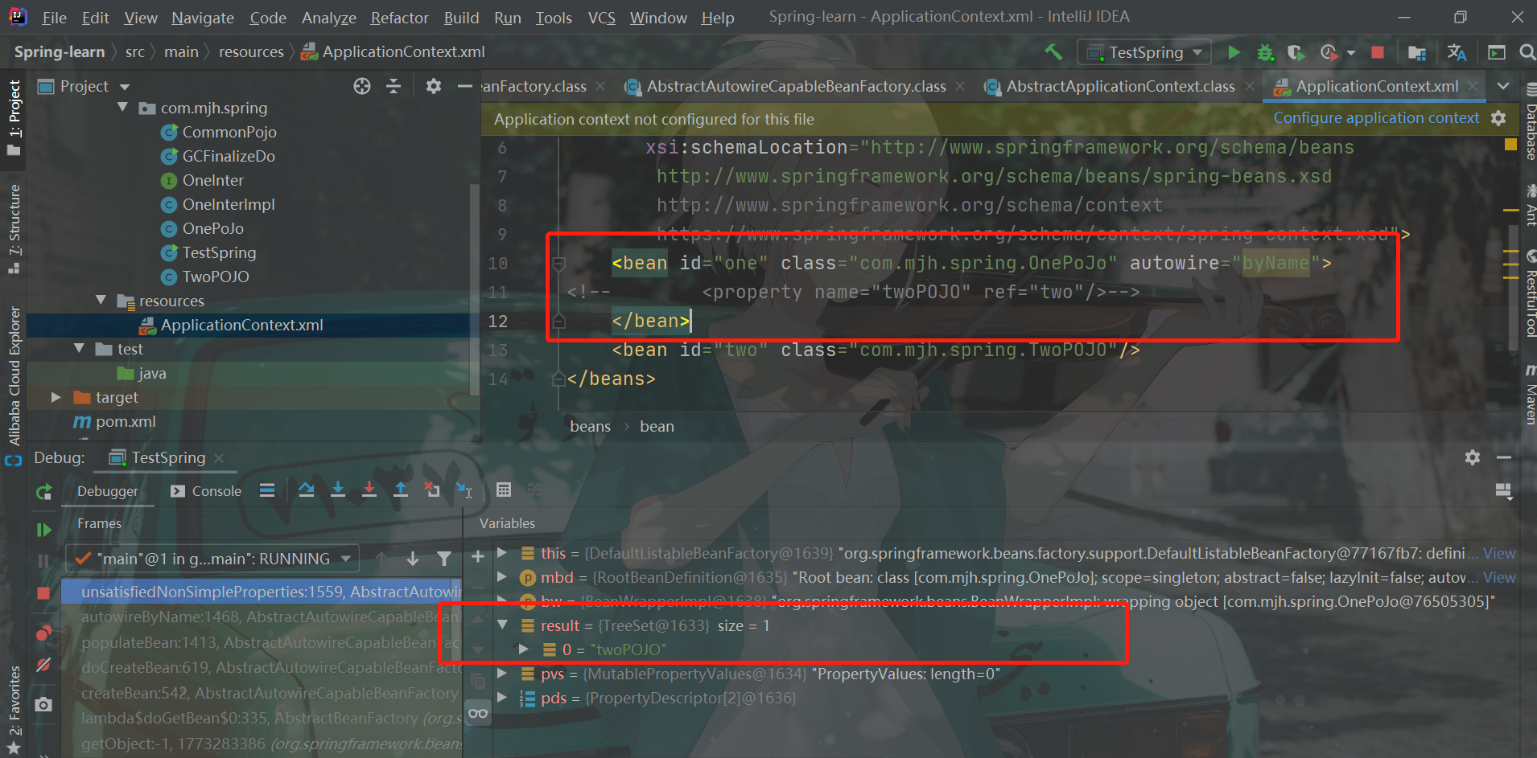Run TestSpring with coverage

1296,52
